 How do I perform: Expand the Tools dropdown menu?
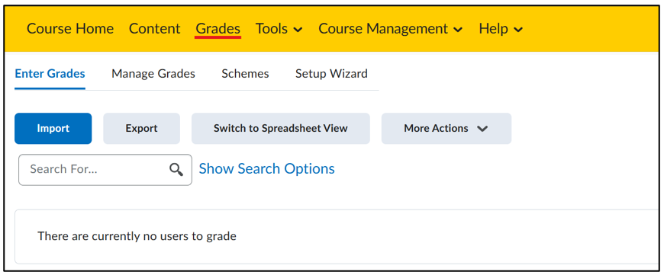[x=279, y=29]
